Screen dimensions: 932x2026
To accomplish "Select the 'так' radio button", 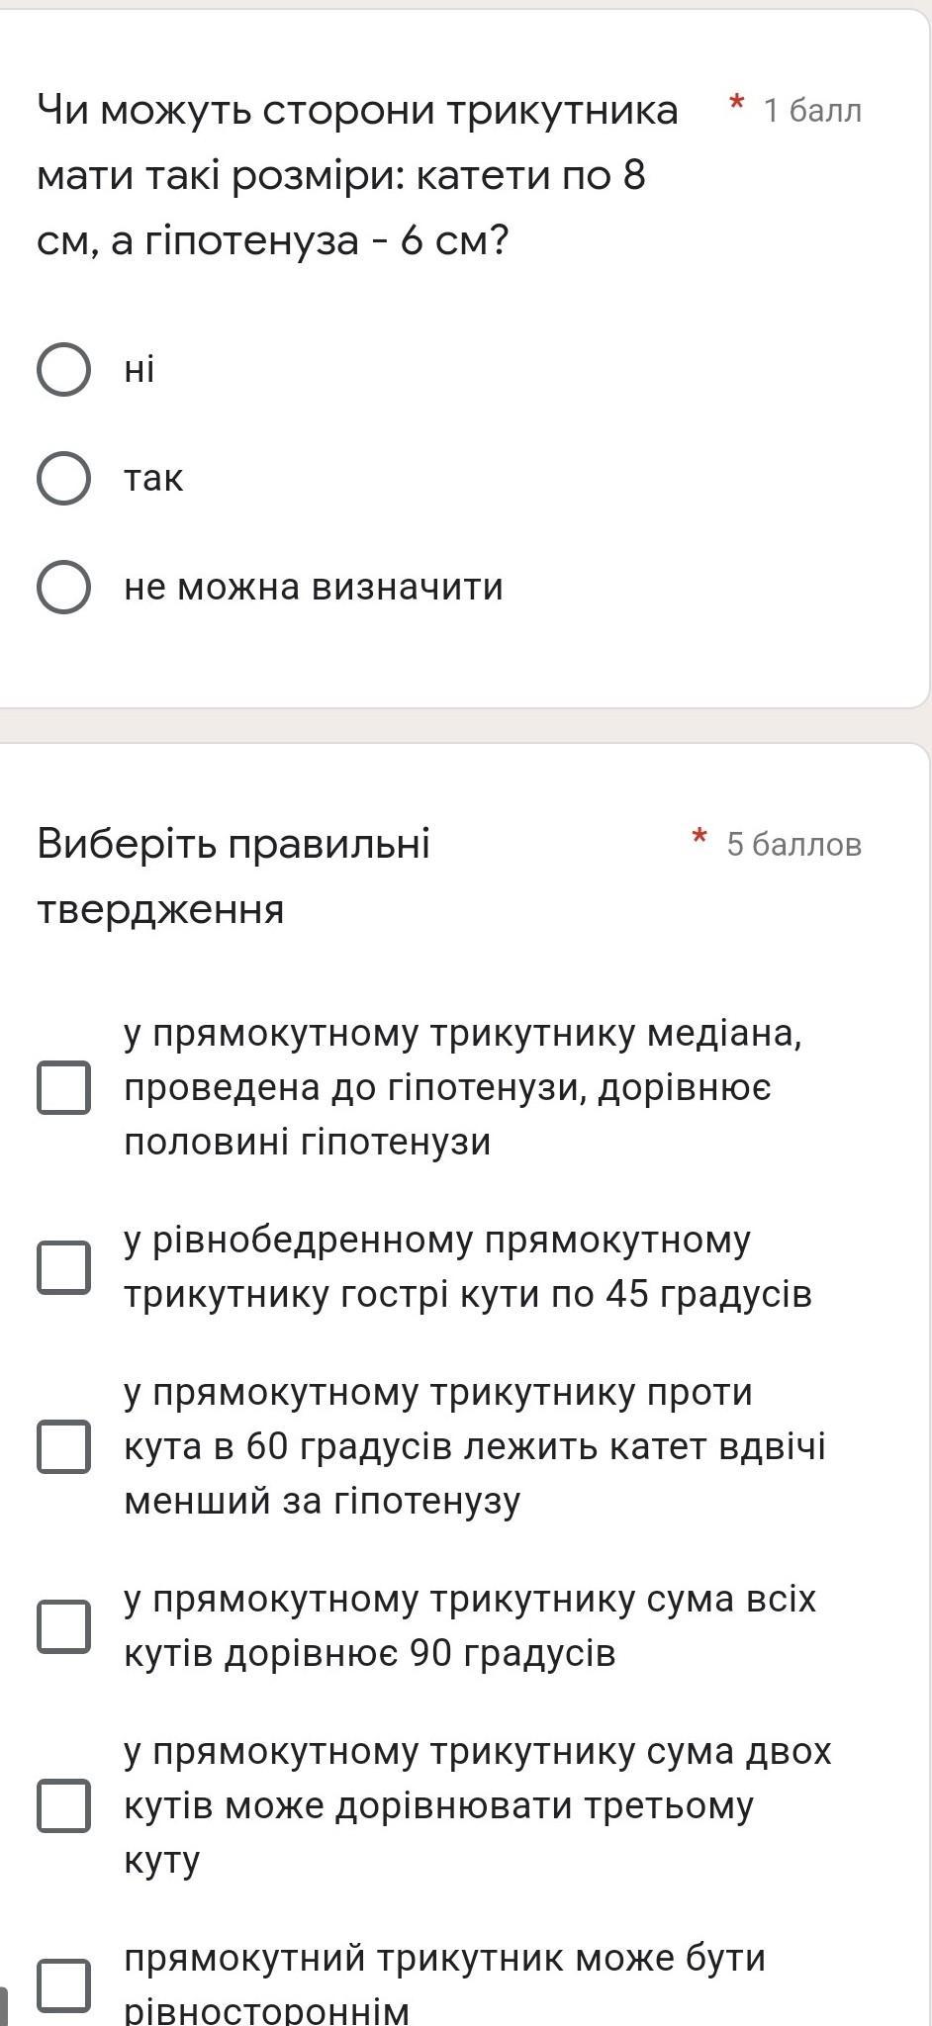I will pyautogui.click(x=64, y=479).
